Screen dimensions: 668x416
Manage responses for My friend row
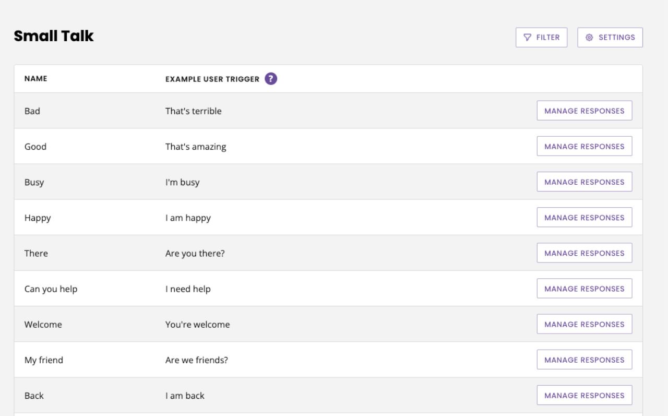584,360
